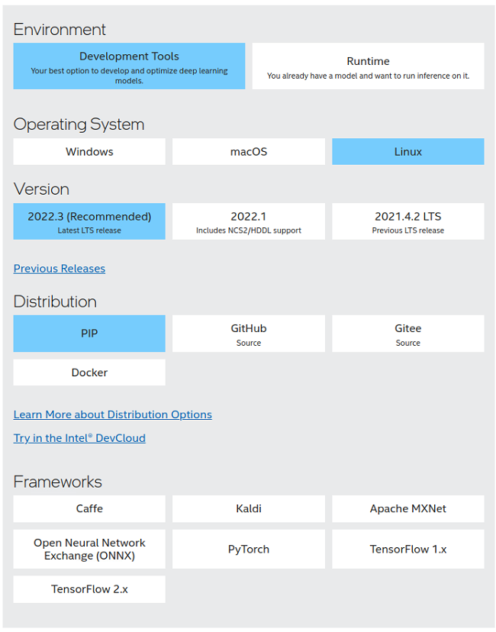Switch environment to Development Tools

click(x=129, y=66)
